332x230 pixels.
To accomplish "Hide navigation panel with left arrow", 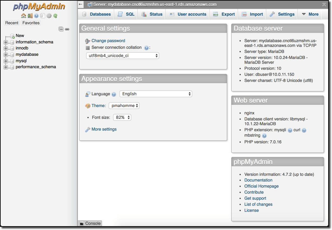I will (80, 4).
